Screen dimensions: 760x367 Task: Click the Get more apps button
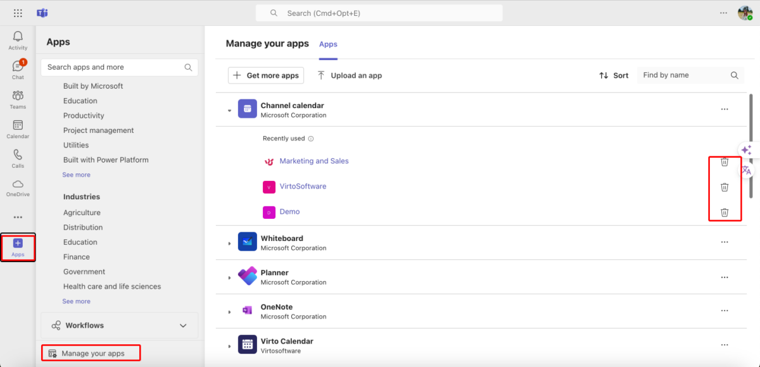coord(265,75)
